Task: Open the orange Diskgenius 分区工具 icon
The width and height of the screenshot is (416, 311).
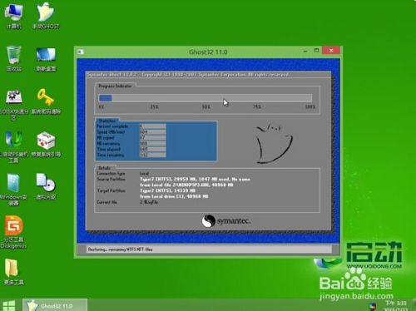Action: click(x=13, y=232)
